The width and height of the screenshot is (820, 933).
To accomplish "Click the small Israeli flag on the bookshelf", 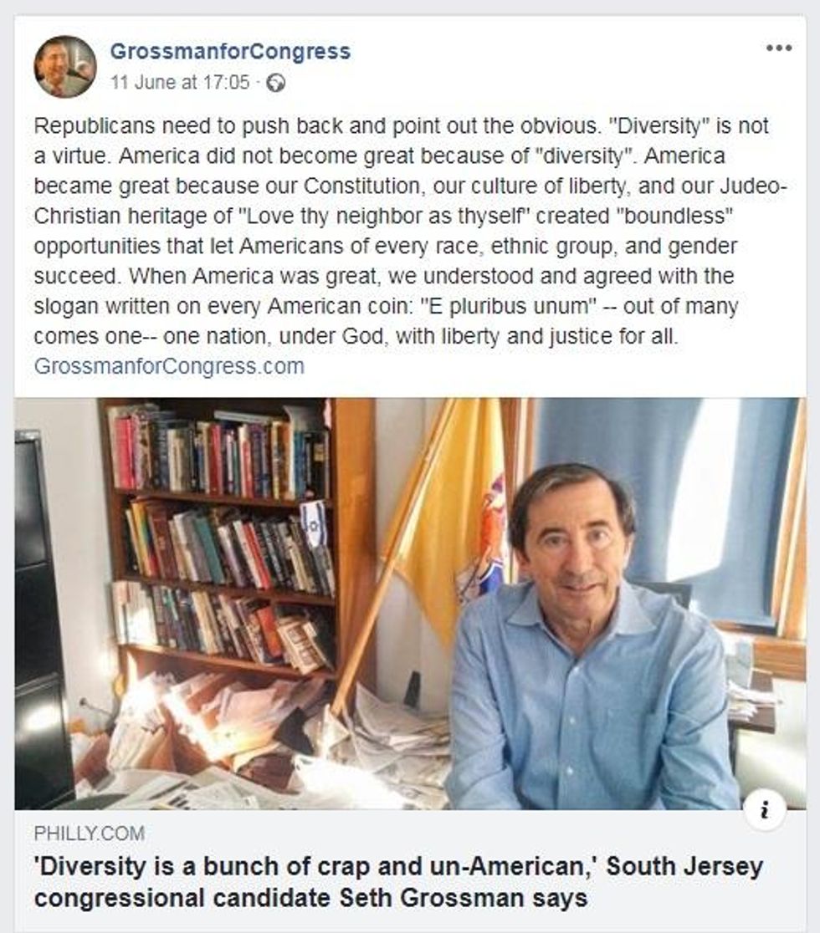I will click(313, 518).
